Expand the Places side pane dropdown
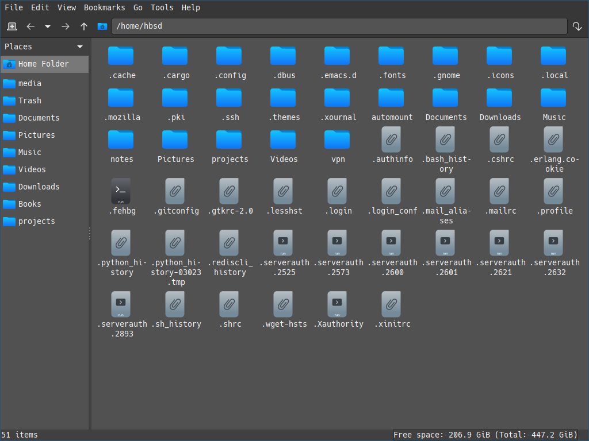 80,47
